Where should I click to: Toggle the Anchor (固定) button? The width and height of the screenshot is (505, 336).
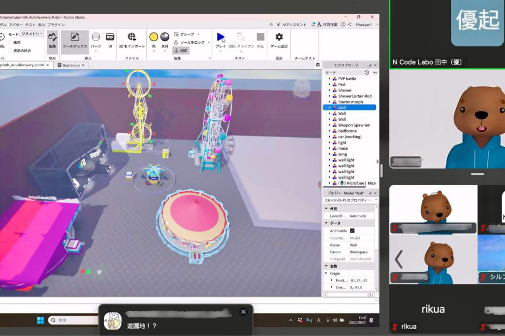(x=181, y=51)
